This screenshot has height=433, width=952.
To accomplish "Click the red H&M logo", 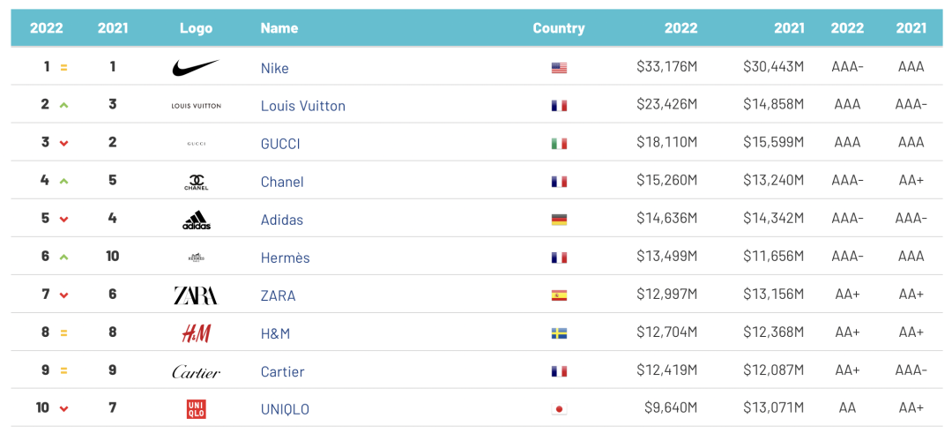I will (197, 333).
